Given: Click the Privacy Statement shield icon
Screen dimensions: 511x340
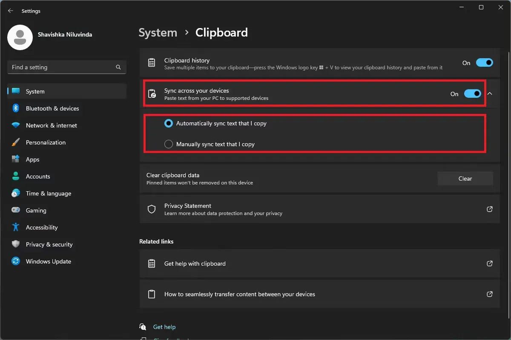Looking at the screenshot, I should [x=152, y=209].
